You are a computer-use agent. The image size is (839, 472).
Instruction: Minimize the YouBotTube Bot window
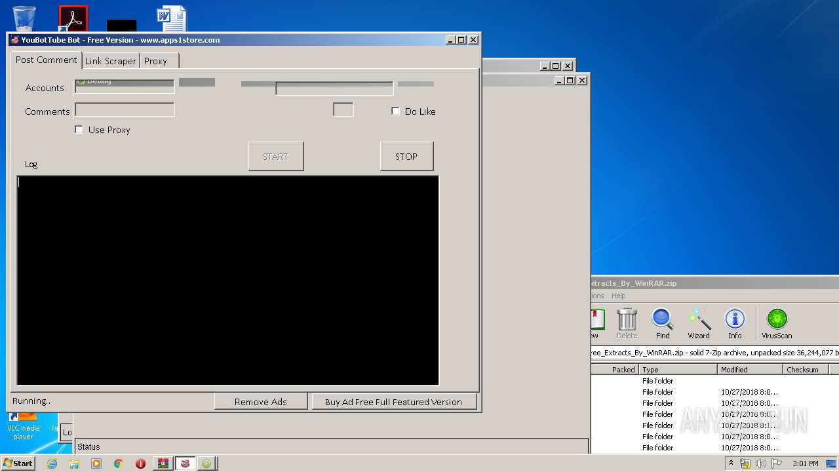(x=451, y=40)
